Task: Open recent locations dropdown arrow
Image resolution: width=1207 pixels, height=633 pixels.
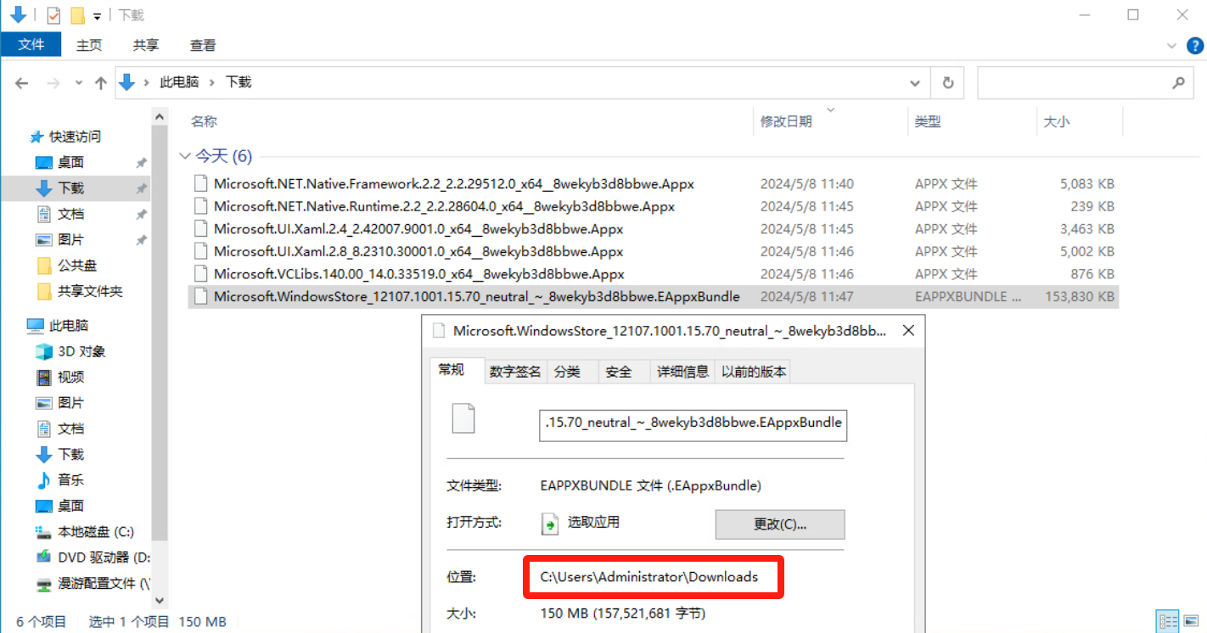Action: [79, 83]
